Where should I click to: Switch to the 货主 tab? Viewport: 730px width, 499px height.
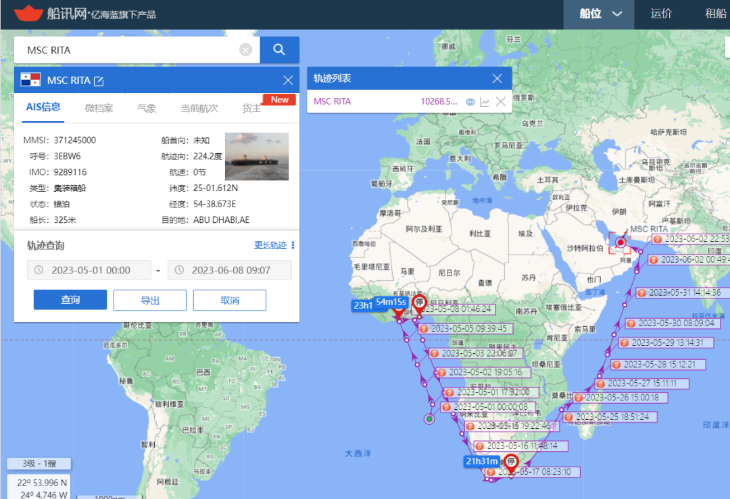[251, 108]
